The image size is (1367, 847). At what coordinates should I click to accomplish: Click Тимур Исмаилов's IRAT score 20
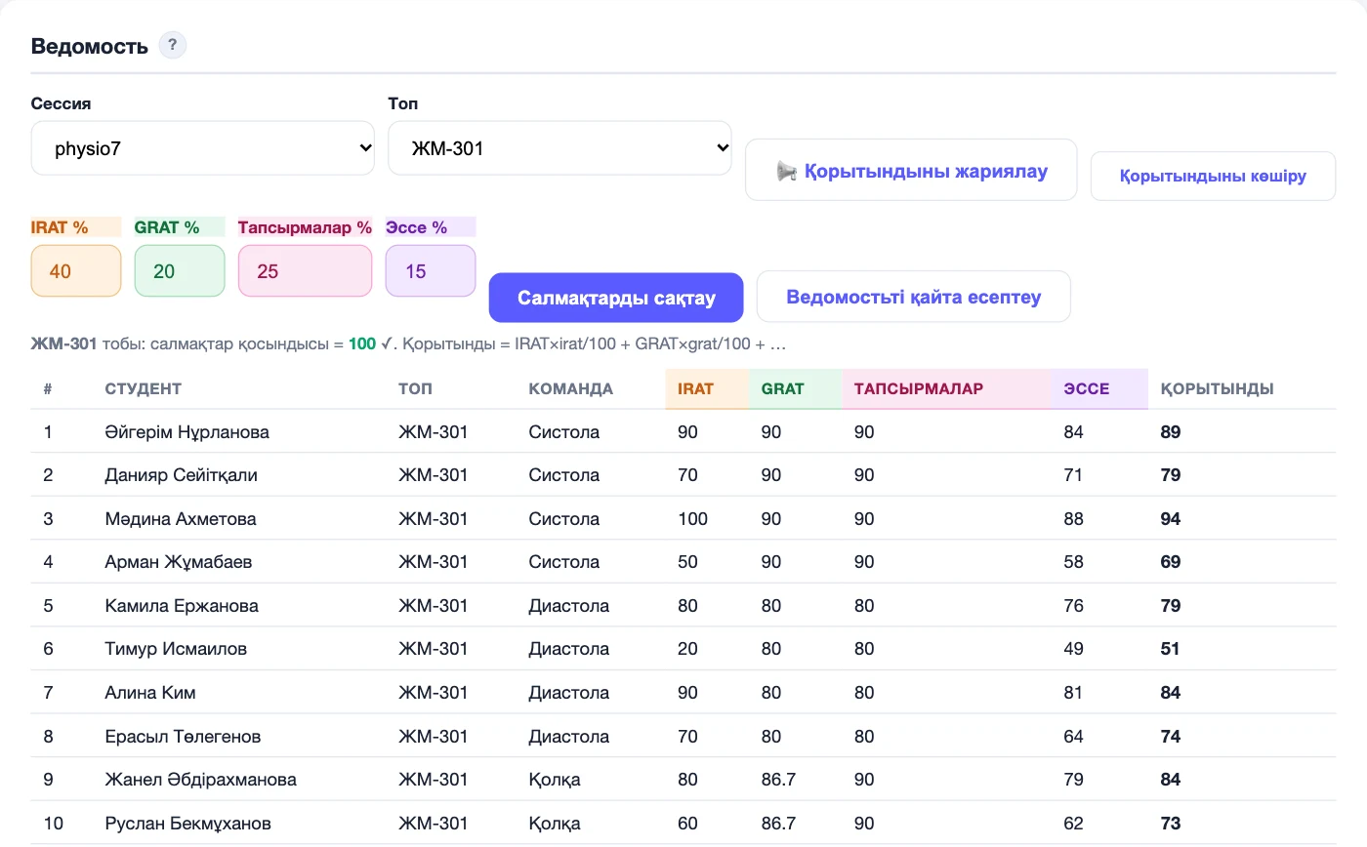pyautogui.click(x=687, y=649)
